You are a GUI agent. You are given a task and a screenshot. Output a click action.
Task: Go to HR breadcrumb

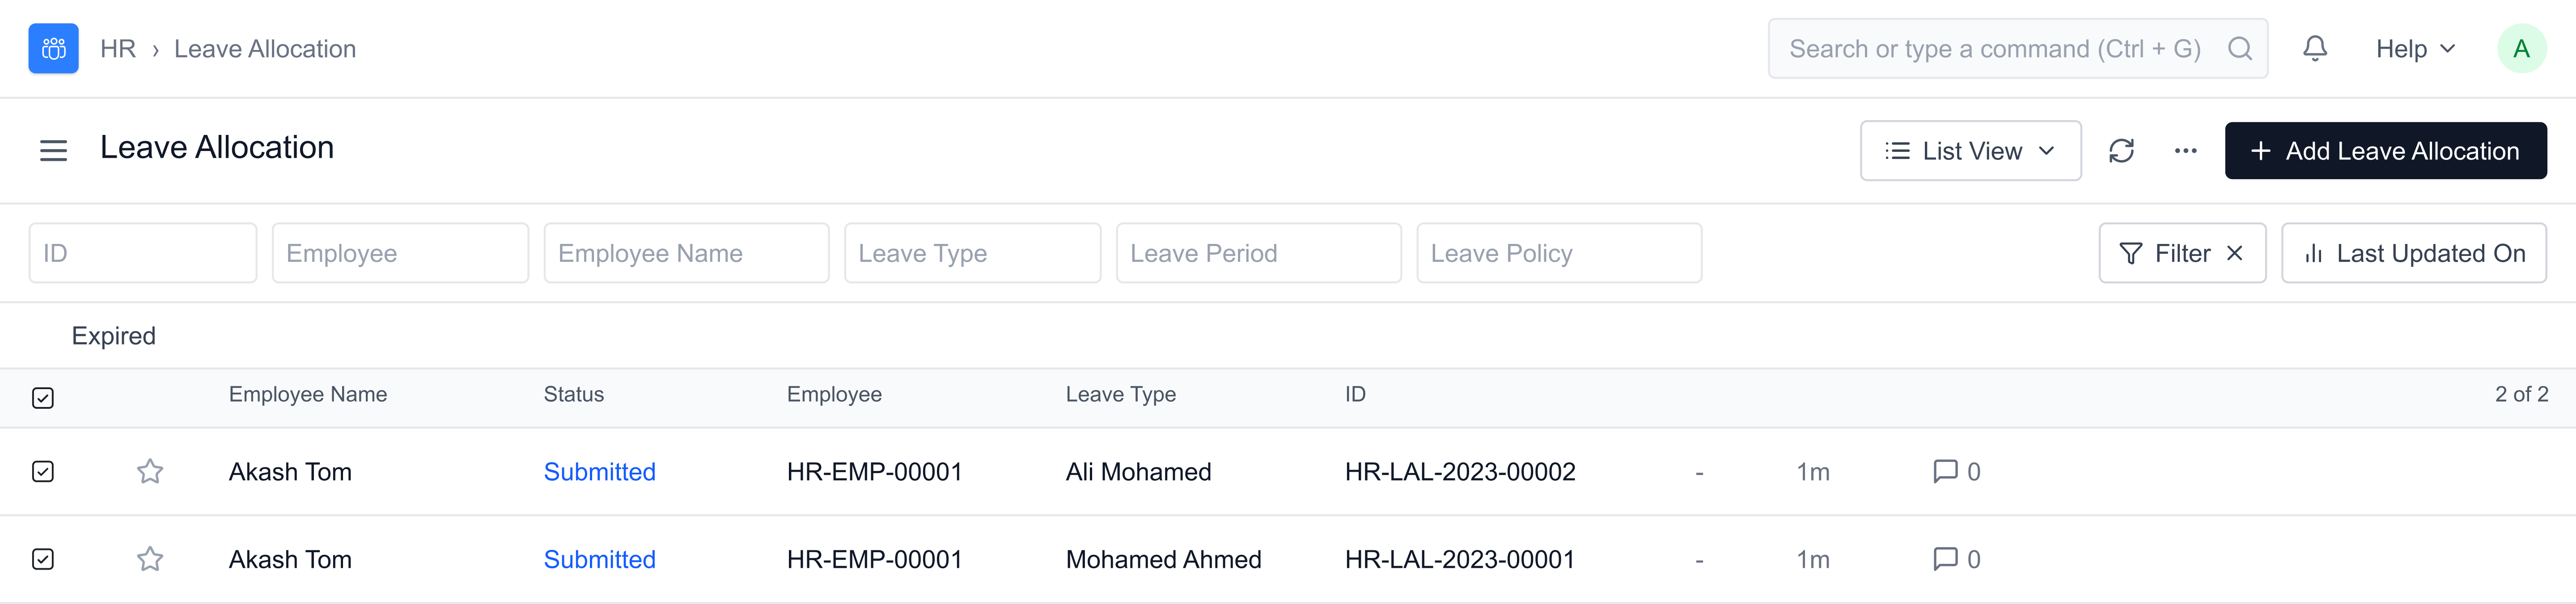click(x=118, y=49)
